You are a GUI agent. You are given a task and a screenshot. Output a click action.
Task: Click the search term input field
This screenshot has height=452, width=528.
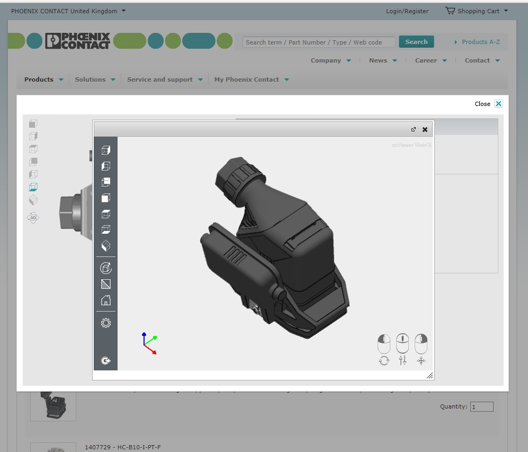coord(319,42)
